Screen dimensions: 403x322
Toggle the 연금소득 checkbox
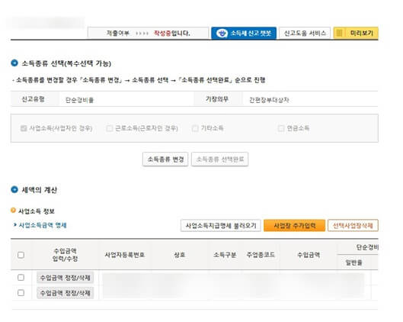click(x=281, y=128)
